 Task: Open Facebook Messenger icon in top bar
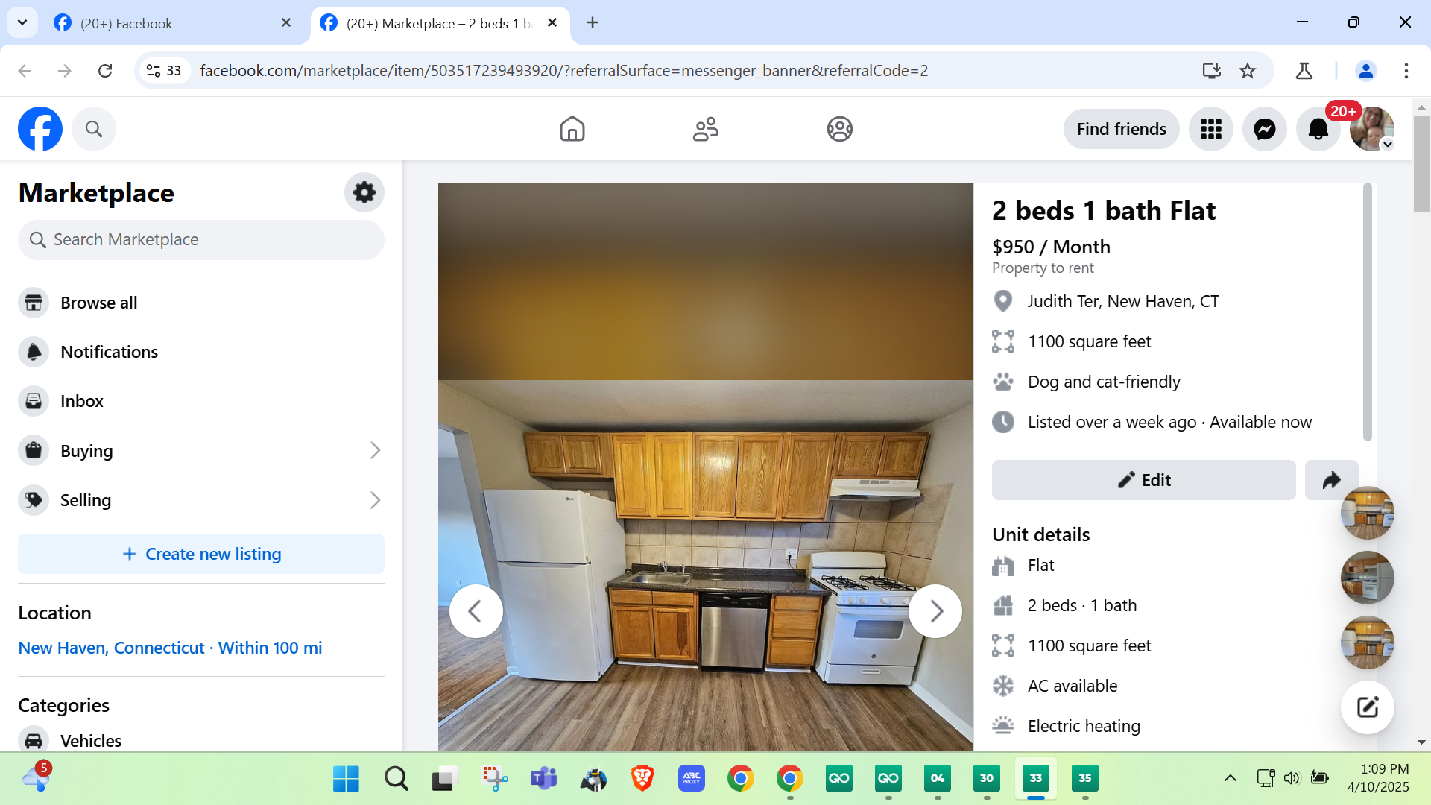[1265, 129]
